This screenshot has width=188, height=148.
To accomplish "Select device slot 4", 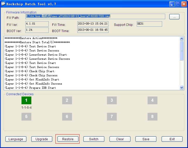I will point(152,100).
